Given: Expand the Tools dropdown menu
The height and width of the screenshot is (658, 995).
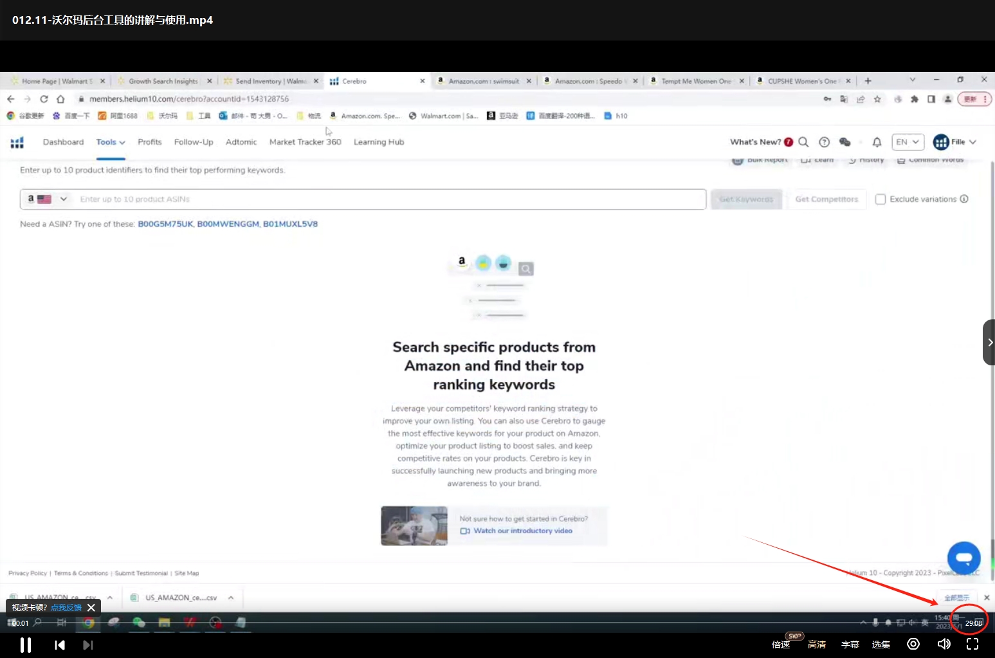Looking at the screenshot, I should (111, 142).
